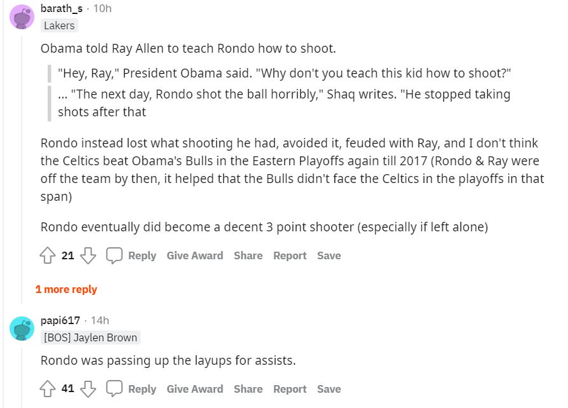Open barath_s's avatar image
The width and height of the screenshot is (568, 408).
click(21, 17)
